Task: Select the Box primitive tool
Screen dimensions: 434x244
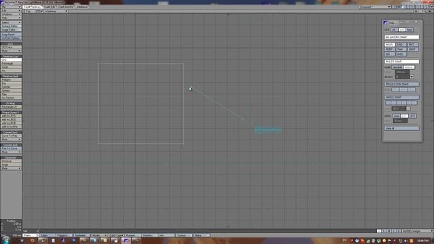Action: (11, 83)
